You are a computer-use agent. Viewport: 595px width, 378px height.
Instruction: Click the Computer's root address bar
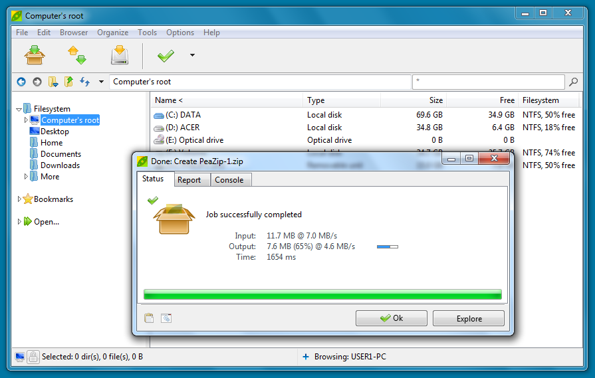coord(260,82)
